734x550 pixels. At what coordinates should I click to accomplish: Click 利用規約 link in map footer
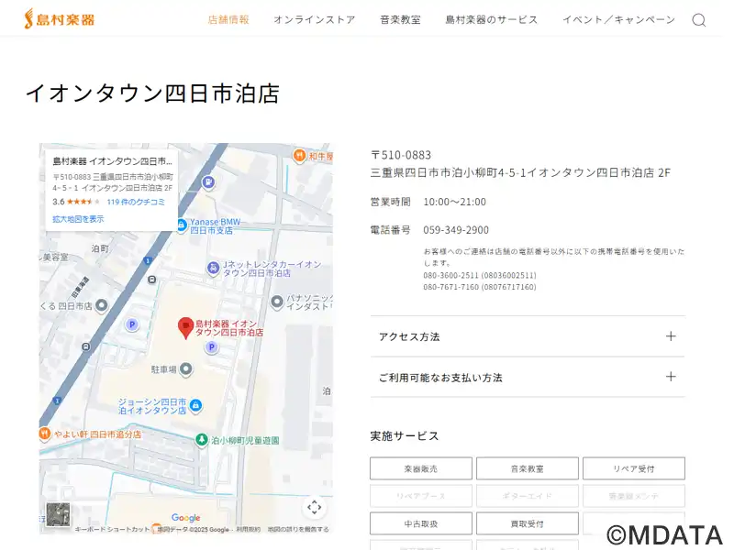[x=248, y=530]
